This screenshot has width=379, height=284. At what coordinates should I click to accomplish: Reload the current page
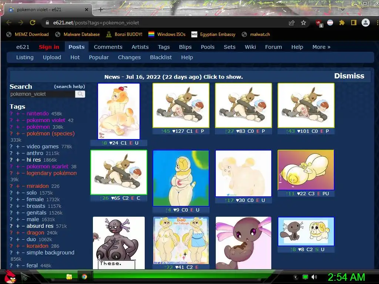click(33, 23)
